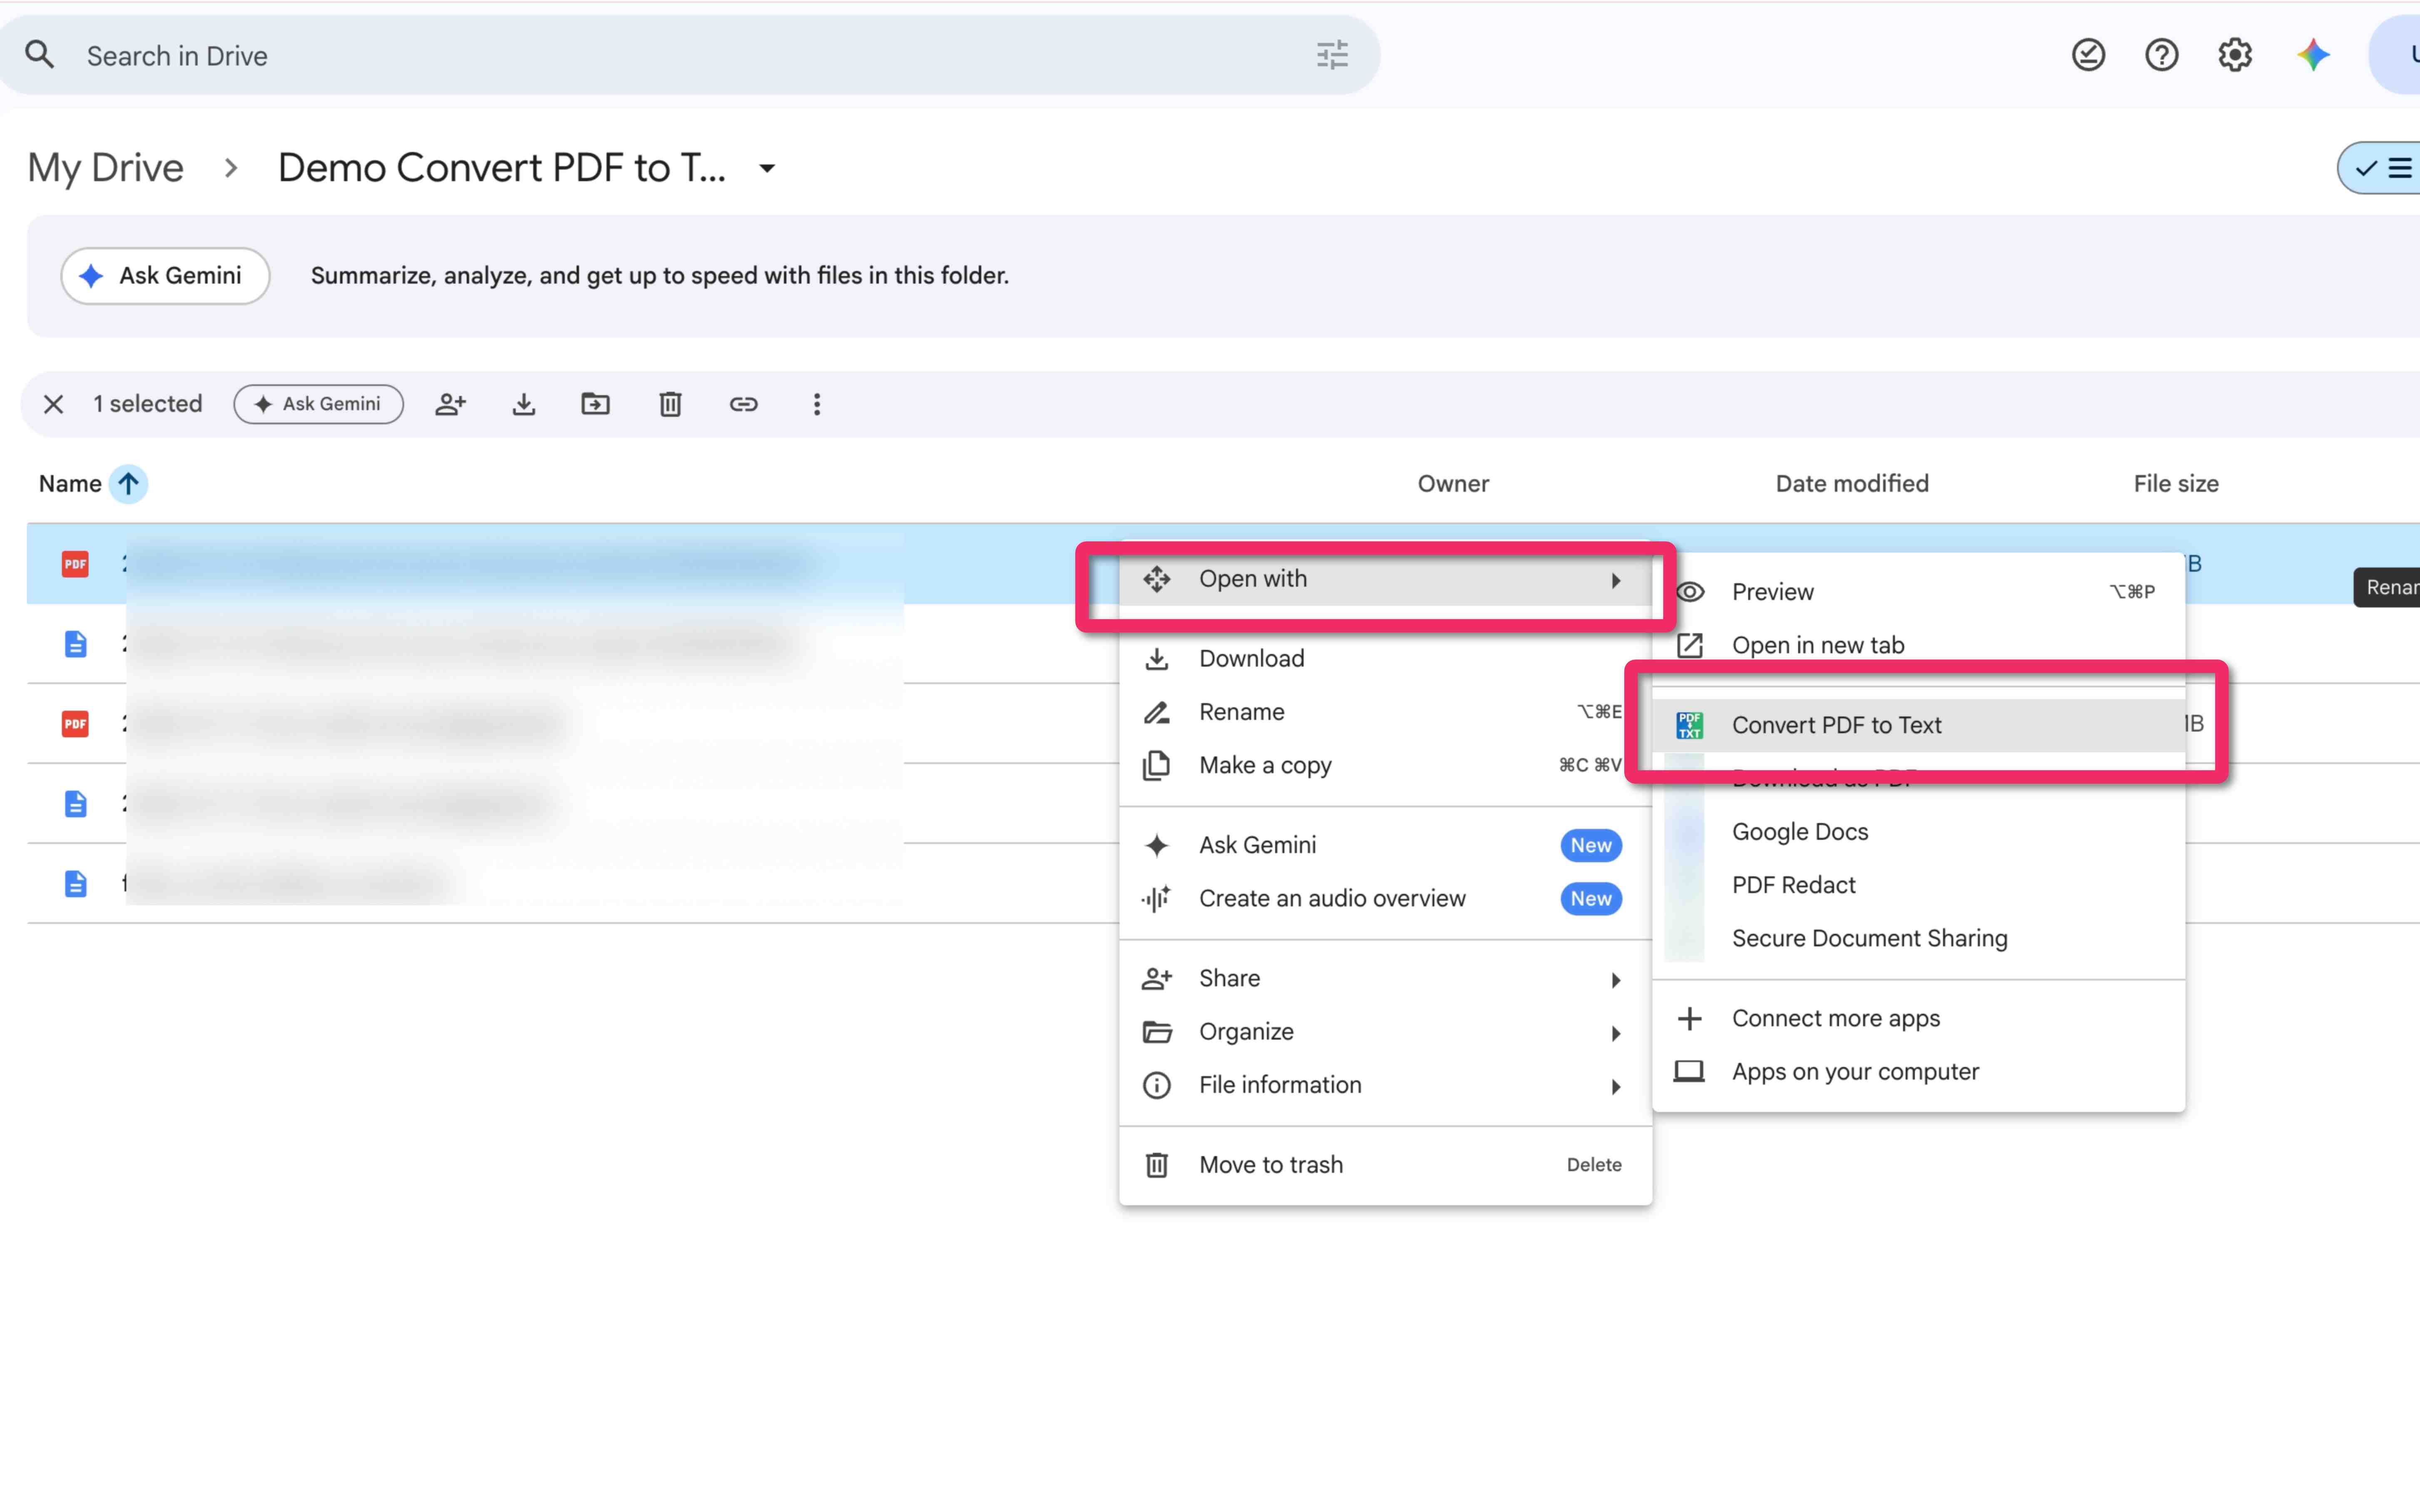Viewport: 2420px width, 1512px height.
Task: Choose Download in the context menu
Action: pyautogui.click(x=1385, y=659)
